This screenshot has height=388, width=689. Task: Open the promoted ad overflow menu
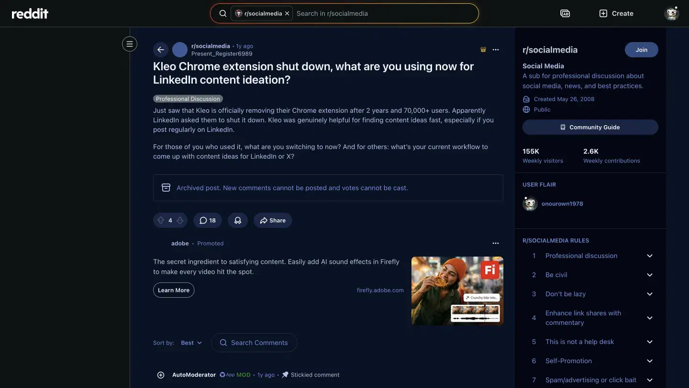[496, 243]
